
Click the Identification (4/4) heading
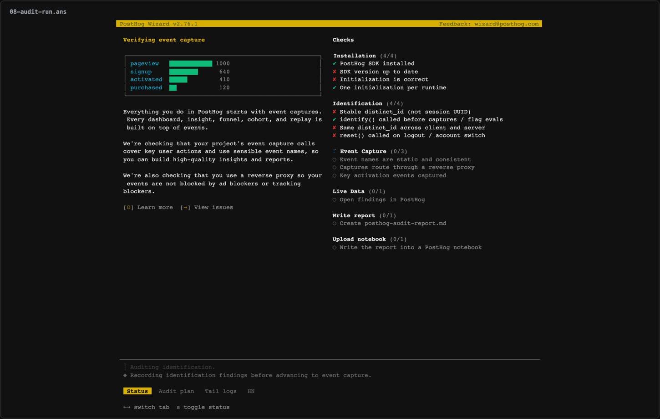coord(368,103)
